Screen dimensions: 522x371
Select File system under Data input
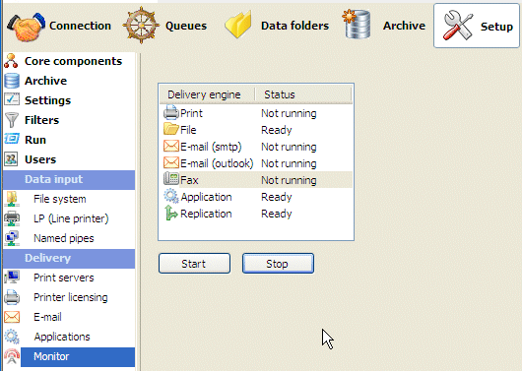(x=60, y=199)
